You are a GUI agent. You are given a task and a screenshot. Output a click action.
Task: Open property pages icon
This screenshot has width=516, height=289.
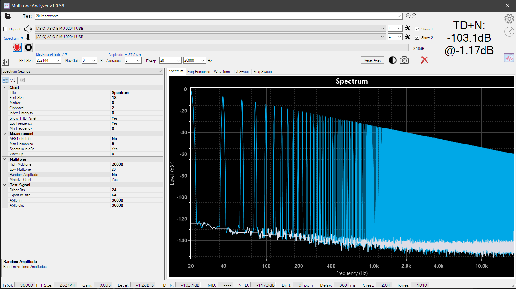(22, 80)
